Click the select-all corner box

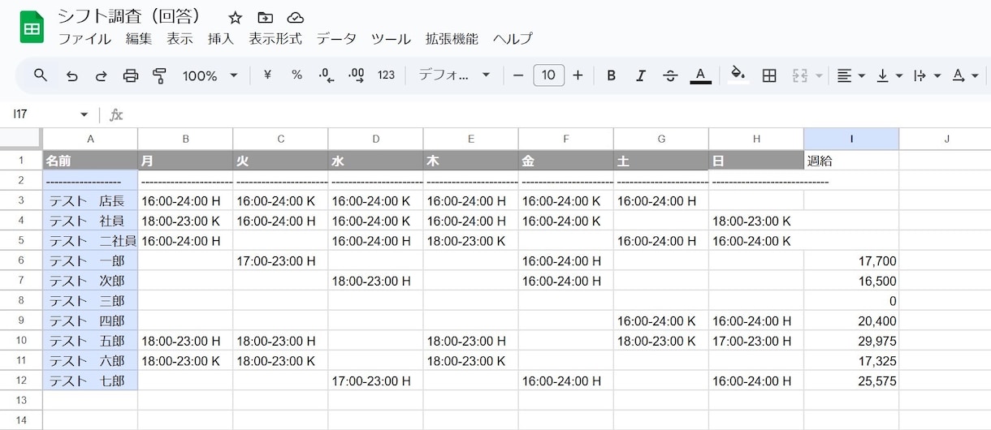coord(21,139)
